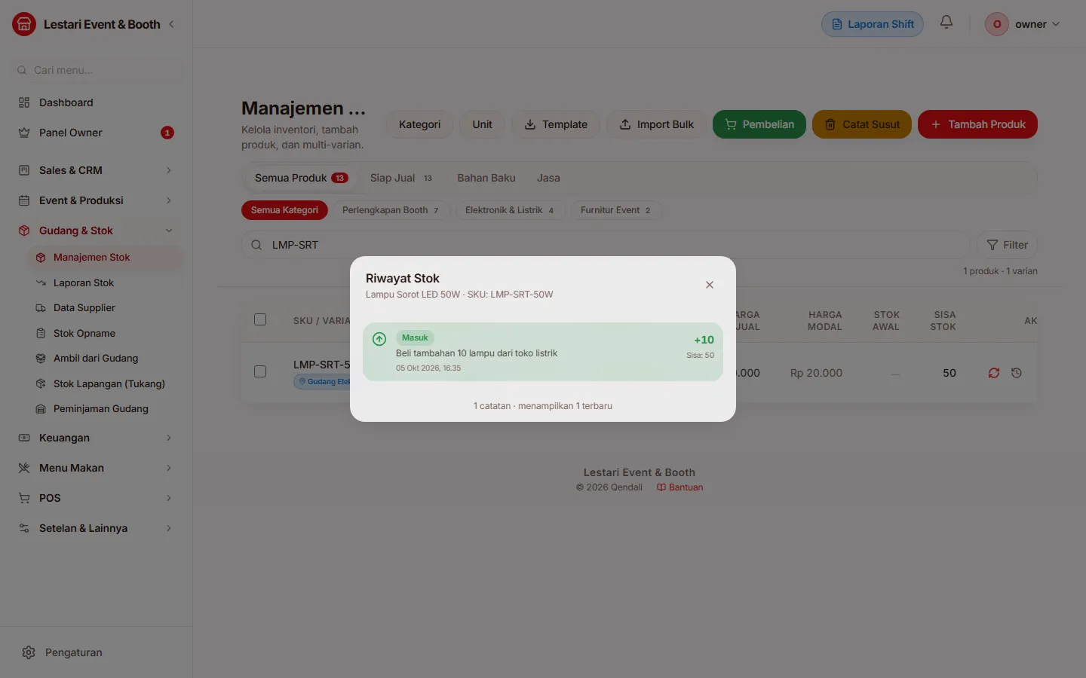Expand the Sales & CRM section

point(96,170)
